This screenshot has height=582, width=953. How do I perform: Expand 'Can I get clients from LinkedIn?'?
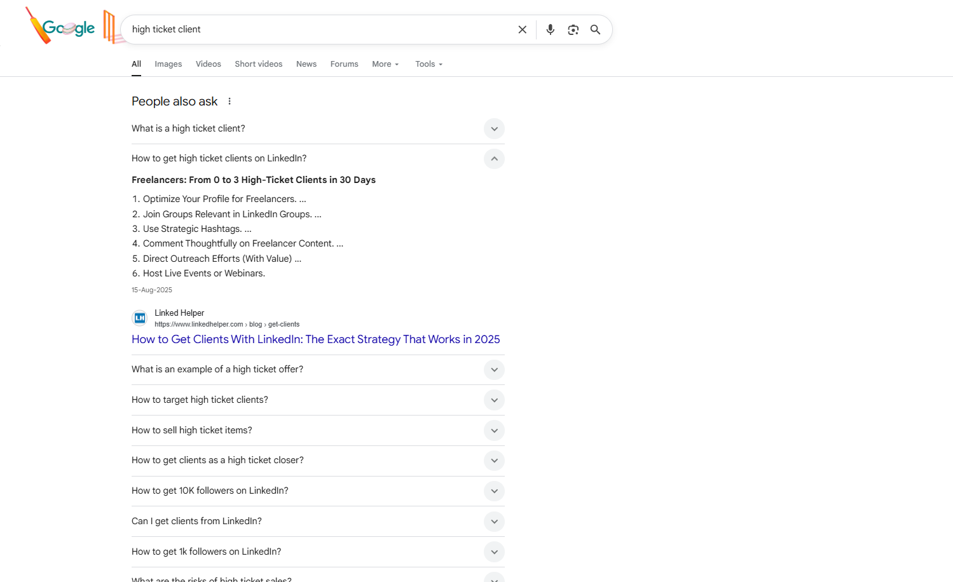(494, 521)
